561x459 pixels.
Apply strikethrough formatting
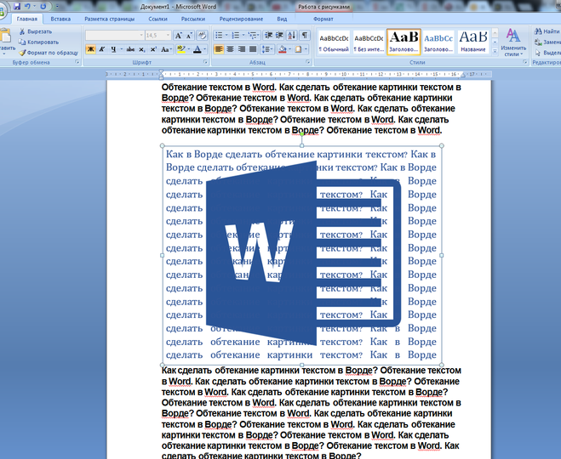click(130, 49)
